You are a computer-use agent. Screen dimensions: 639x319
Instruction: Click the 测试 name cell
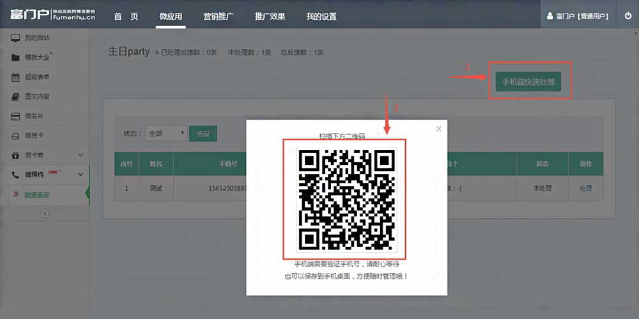(x=156, y=188)
